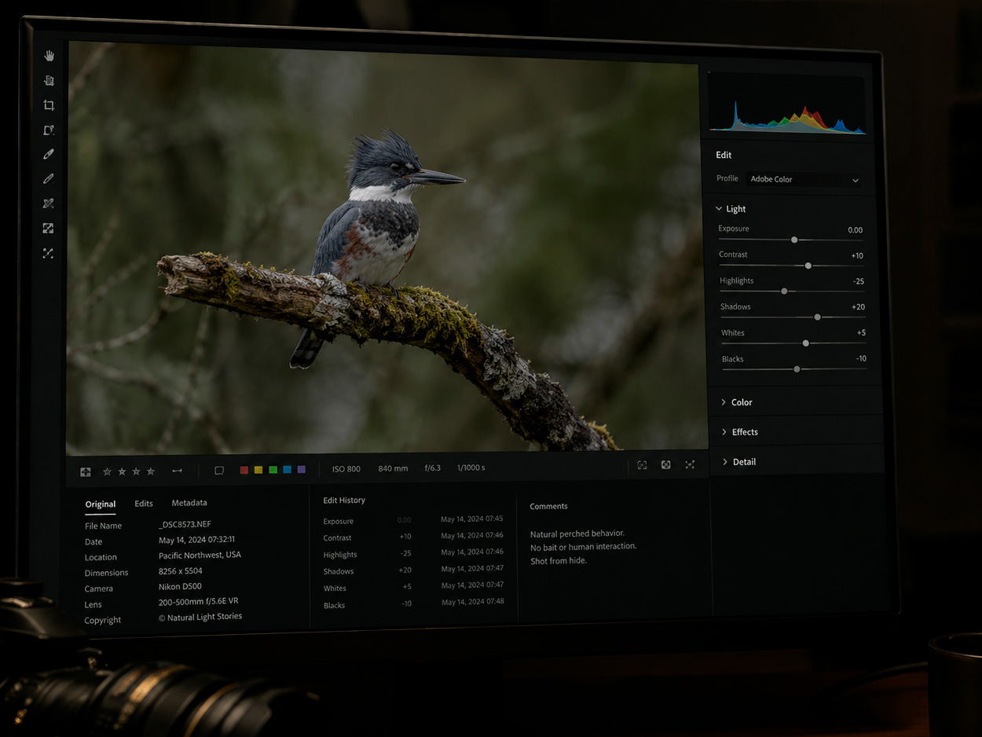Viewport: 982px width, 737px height.
Task: Select the Exposure row in Edit History
Action: (413, 520)
